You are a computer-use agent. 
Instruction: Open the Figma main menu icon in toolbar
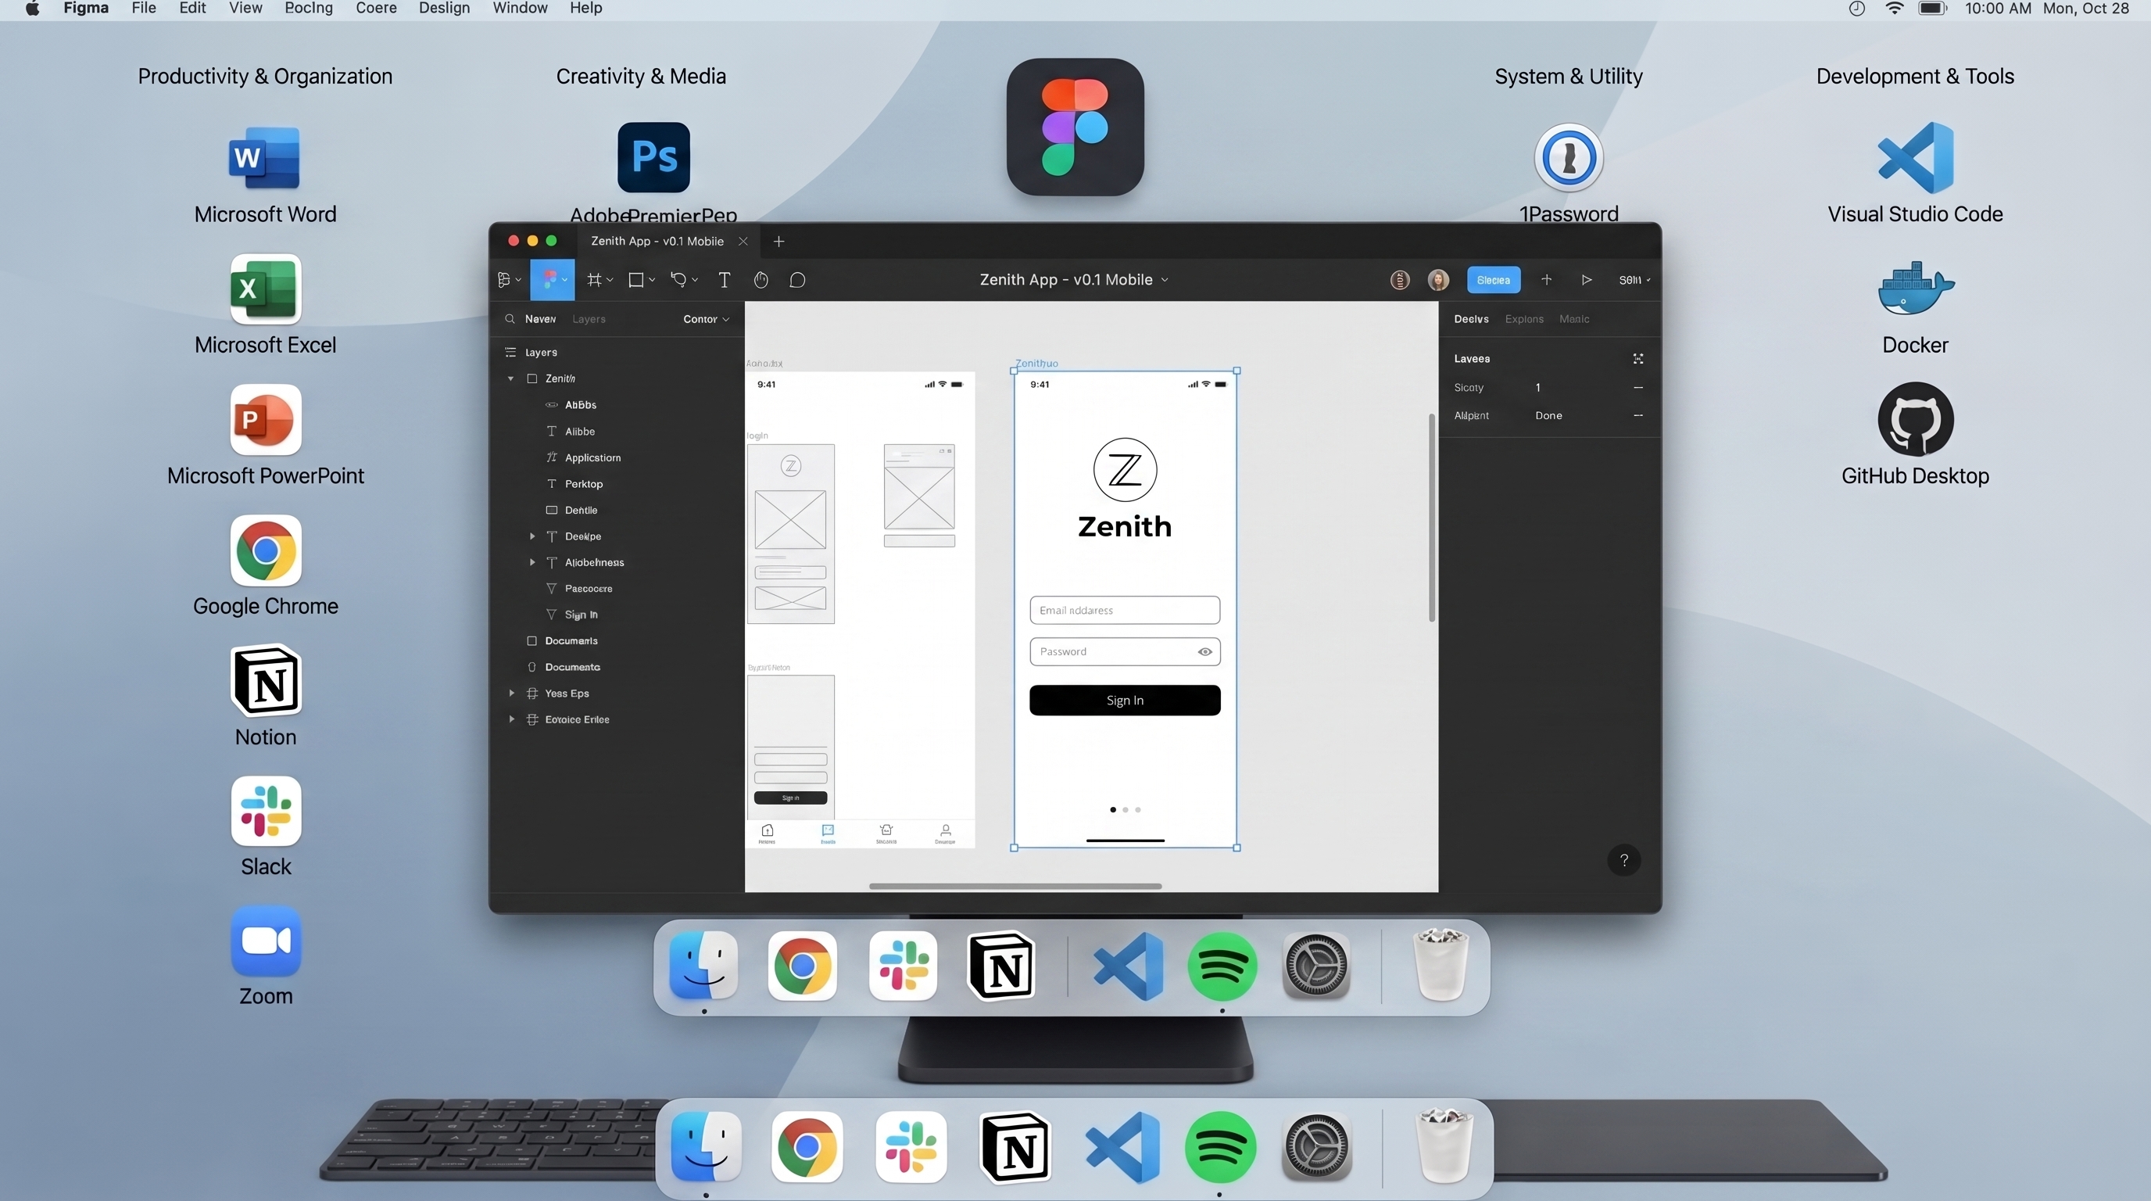click(x=508, y=280)
